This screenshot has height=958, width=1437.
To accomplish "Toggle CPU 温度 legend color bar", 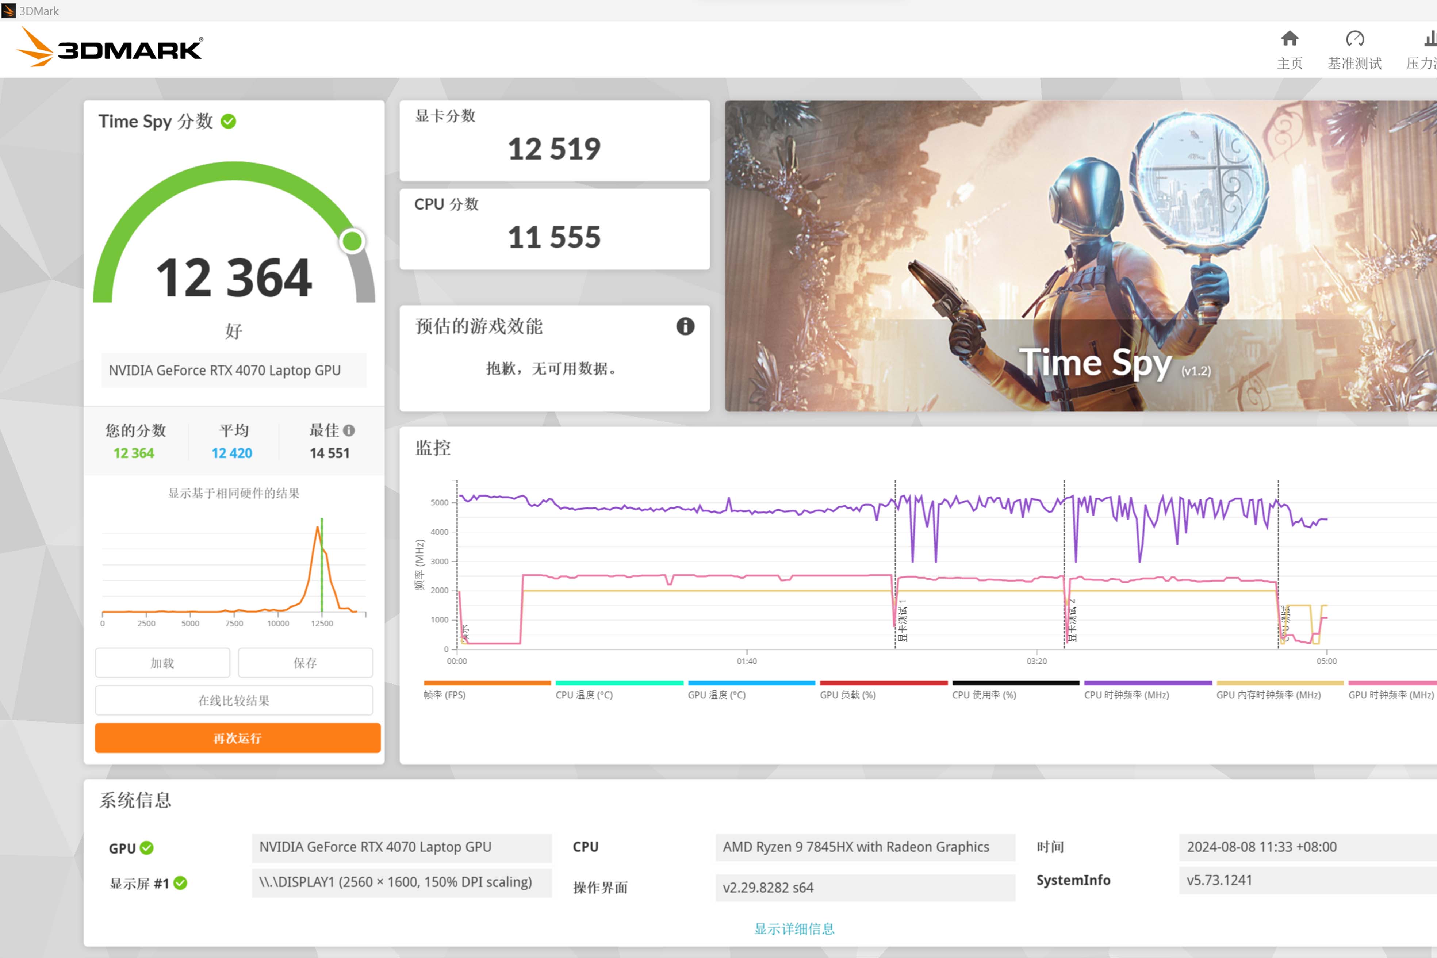I will click(620, 683).
